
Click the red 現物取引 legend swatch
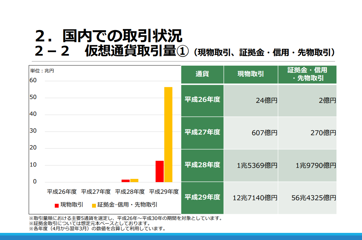tap(57, 205)
